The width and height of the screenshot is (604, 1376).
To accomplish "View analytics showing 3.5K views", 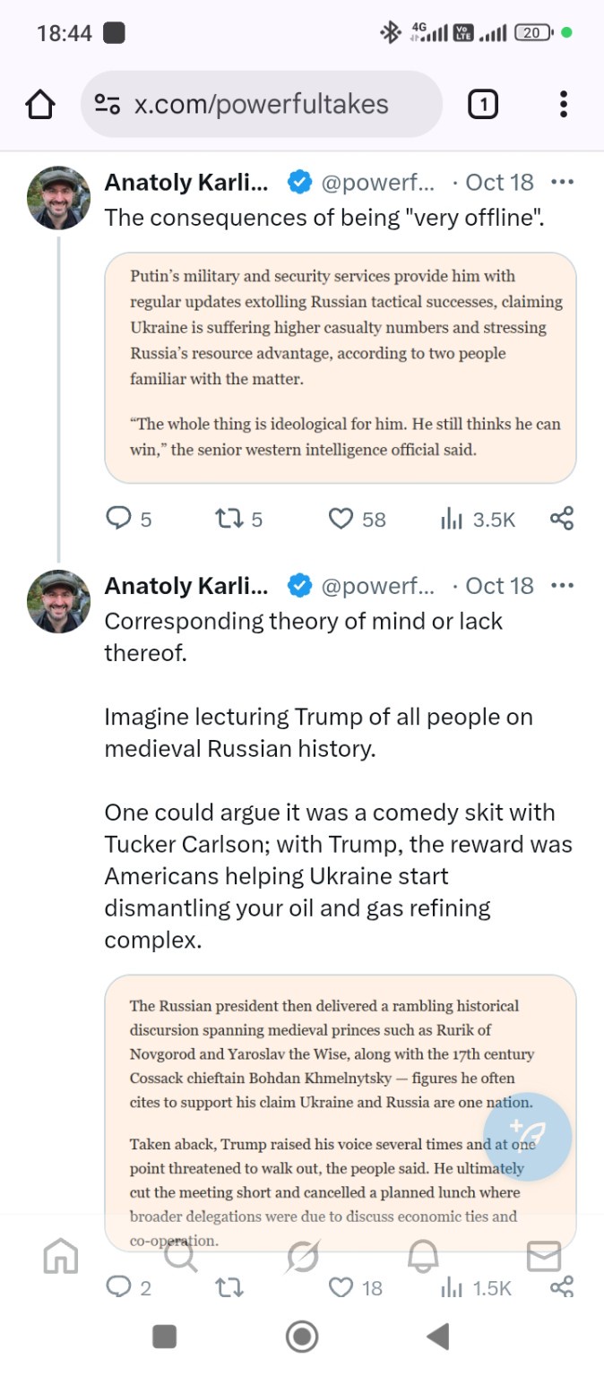I will [x=451, y=519].
